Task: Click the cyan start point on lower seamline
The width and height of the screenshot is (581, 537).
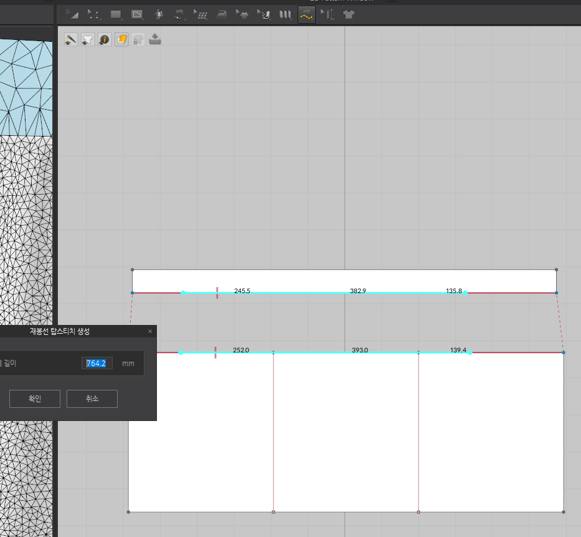Action: pyautogui.click(x=181, y=352)
